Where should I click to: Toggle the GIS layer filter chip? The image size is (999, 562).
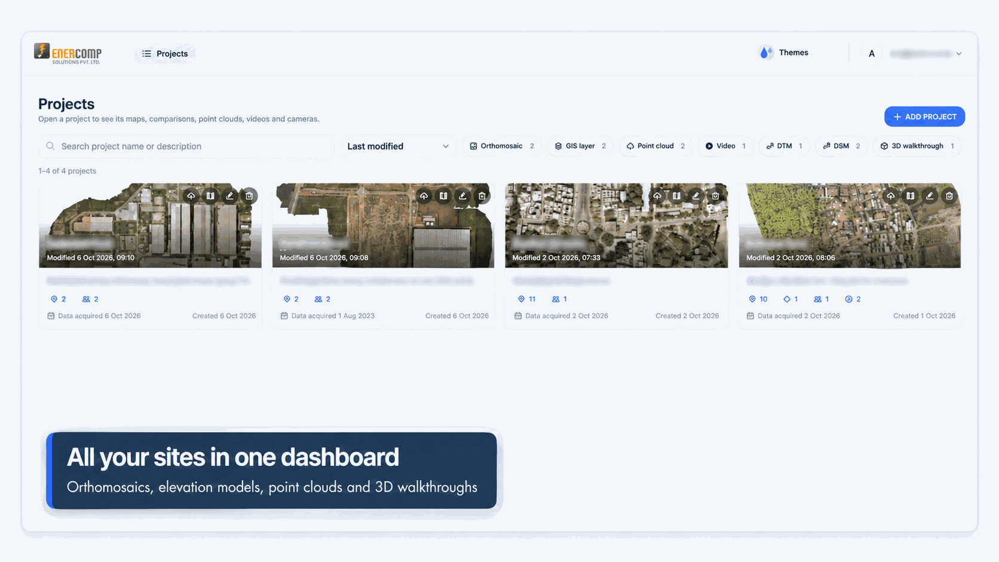click(580, 146)
